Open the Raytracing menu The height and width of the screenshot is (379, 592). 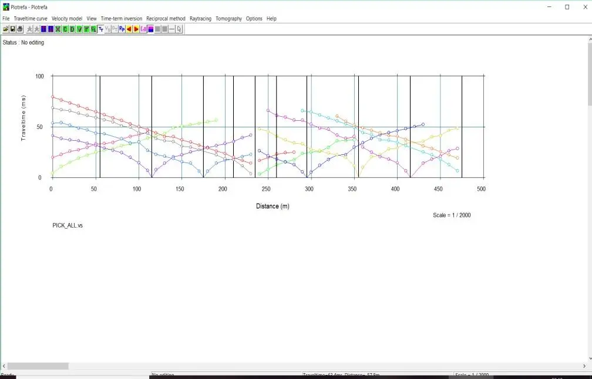tap(200, 19)
